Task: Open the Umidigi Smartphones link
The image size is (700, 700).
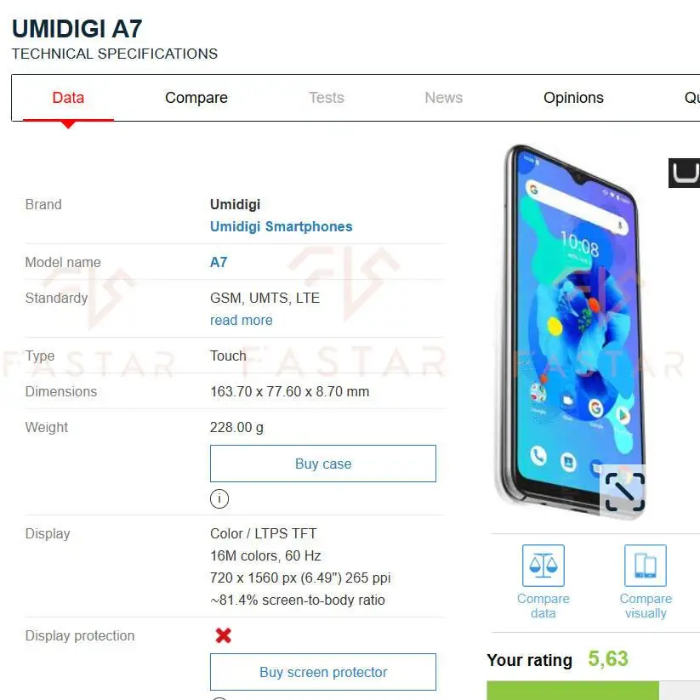Action: pos(282,227)
